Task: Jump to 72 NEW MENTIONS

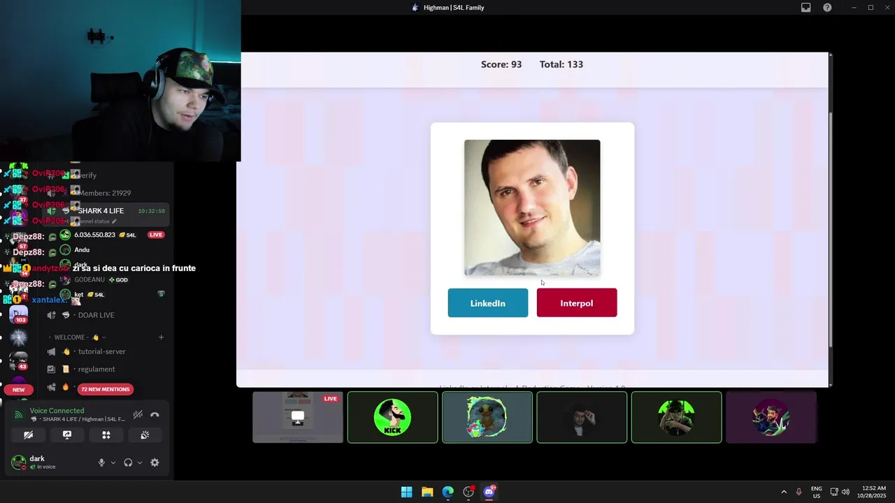Action: click(105, 389)
